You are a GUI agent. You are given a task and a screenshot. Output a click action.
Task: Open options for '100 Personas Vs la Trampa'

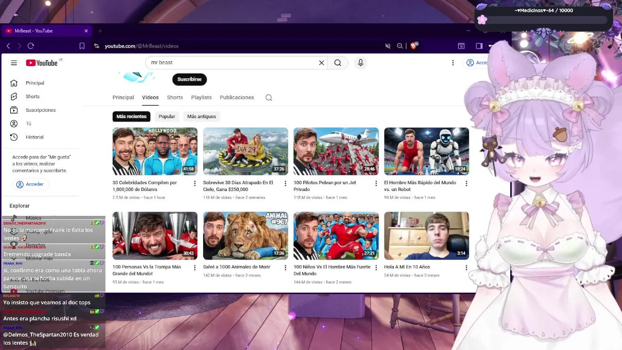tap(195, 267)
